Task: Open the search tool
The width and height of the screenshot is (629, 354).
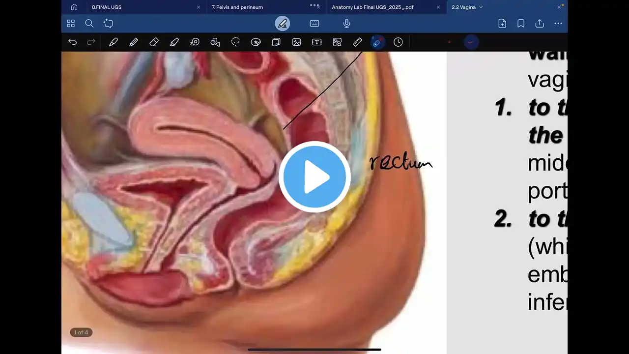Action: coord(89,23)
